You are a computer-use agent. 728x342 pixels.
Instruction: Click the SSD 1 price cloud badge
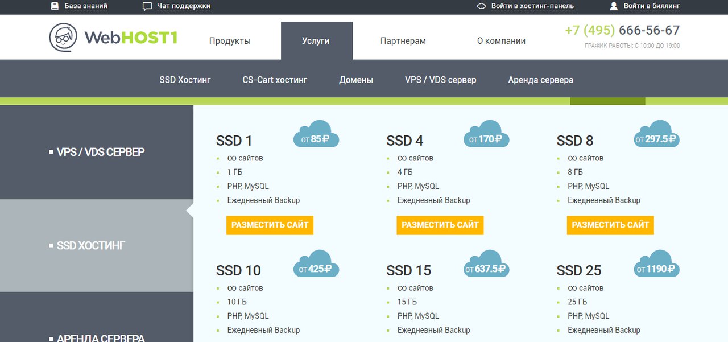[x=316, y=135]
